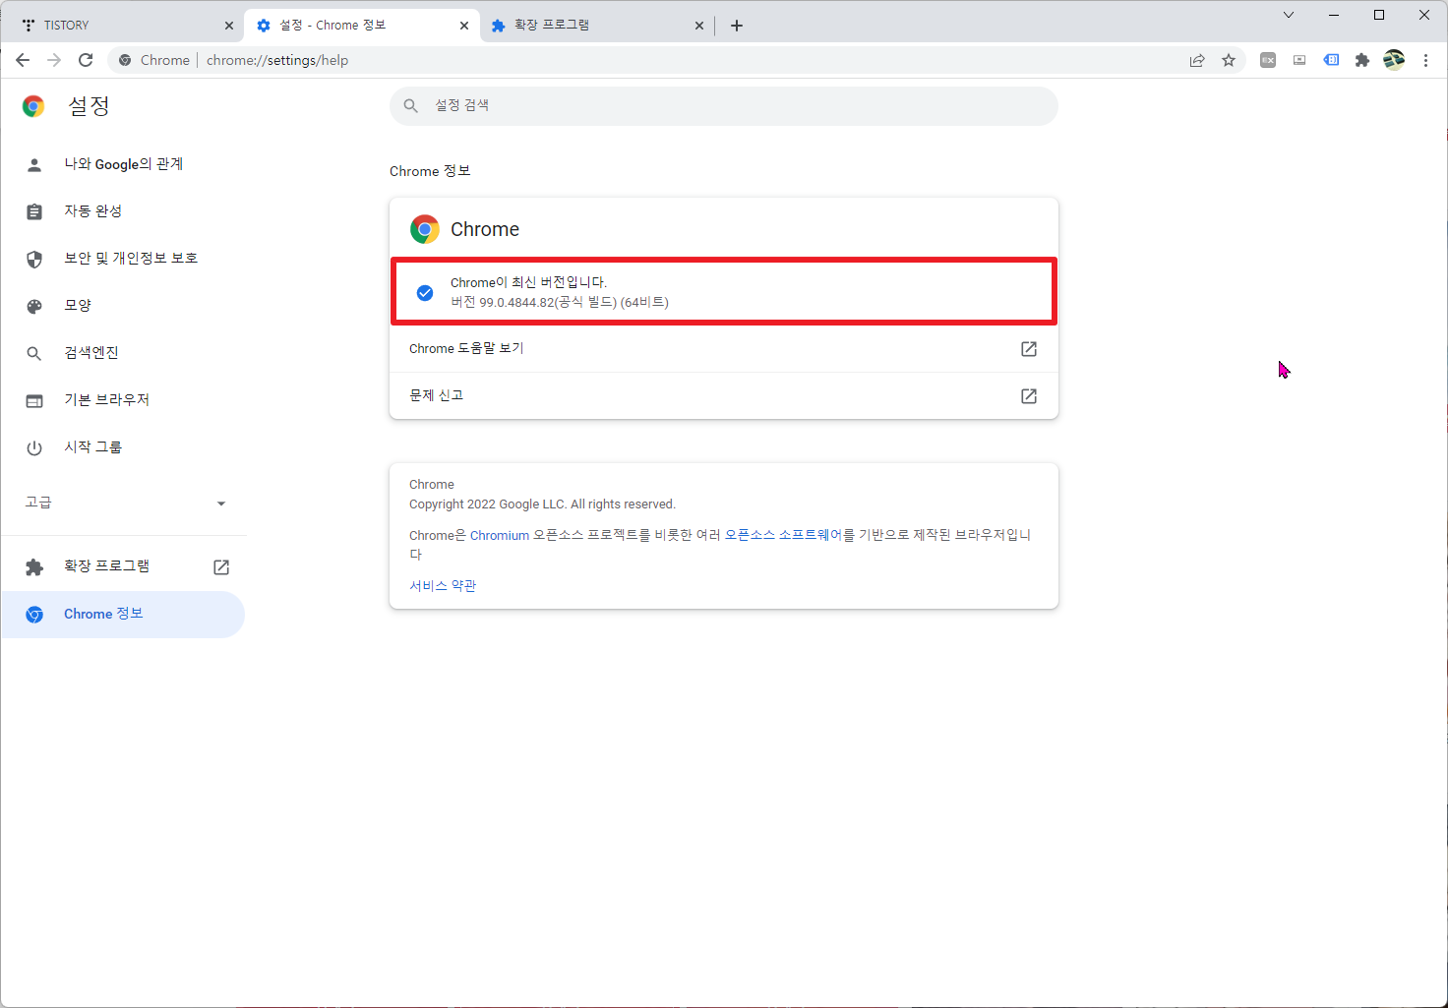Open the tab search dropdown chevron
This screenshot has width=1448, height=1008.
click(x=1289, y=15)
